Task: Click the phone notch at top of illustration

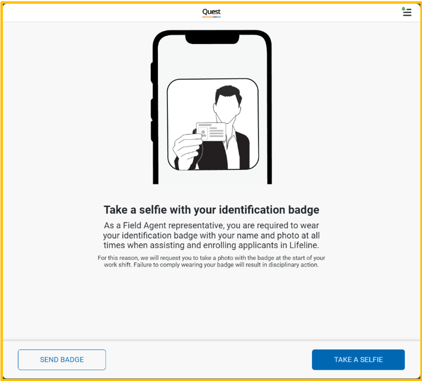Action: click(x=212, y=39)
